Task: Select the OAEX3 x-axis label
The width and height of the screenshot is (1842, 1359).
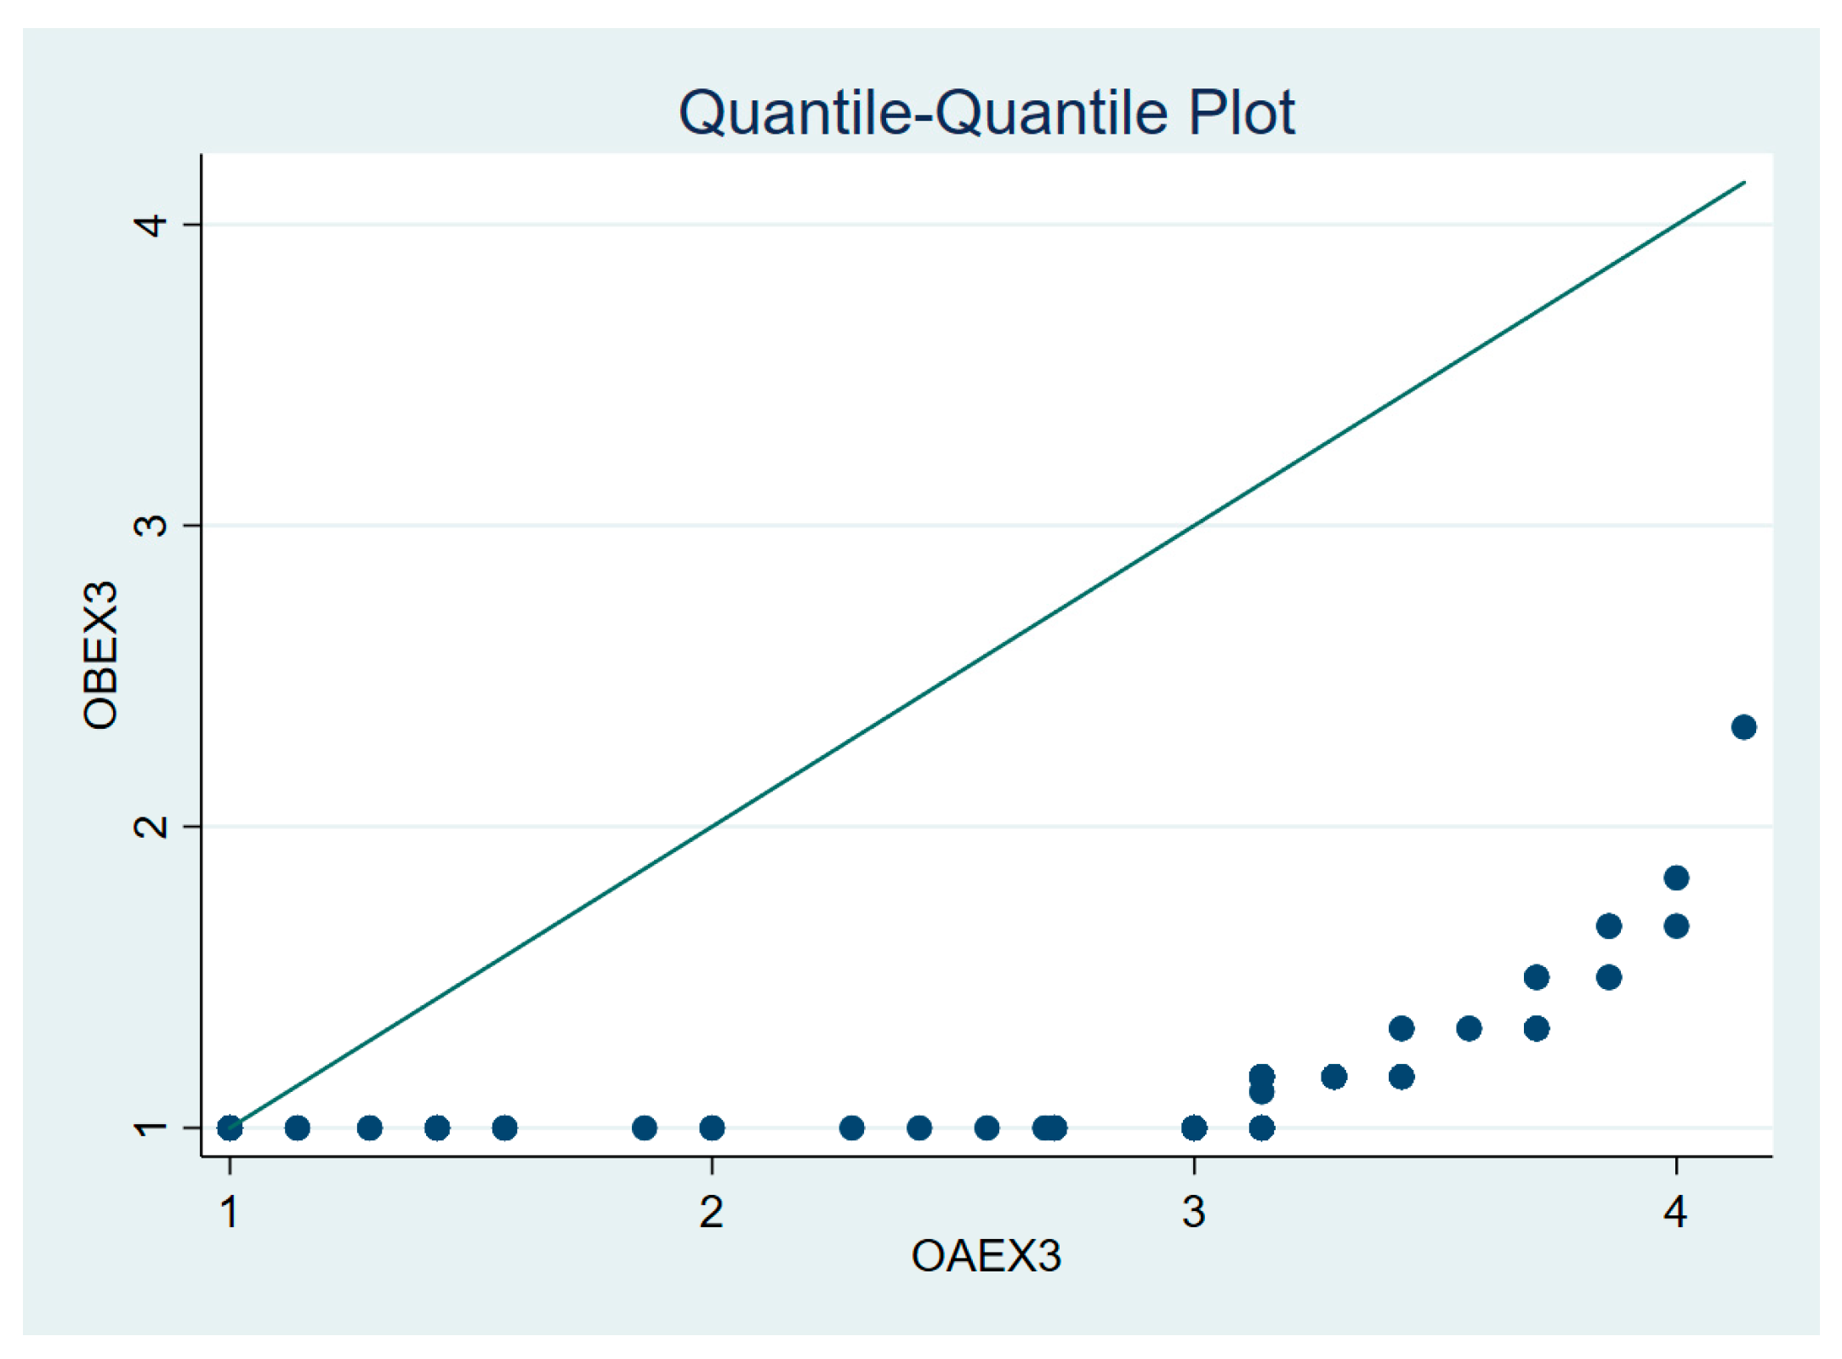Action: (x=986, y=1256)
